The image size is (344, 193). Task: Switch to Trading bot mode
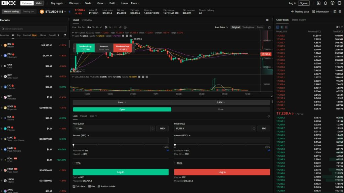29,11
